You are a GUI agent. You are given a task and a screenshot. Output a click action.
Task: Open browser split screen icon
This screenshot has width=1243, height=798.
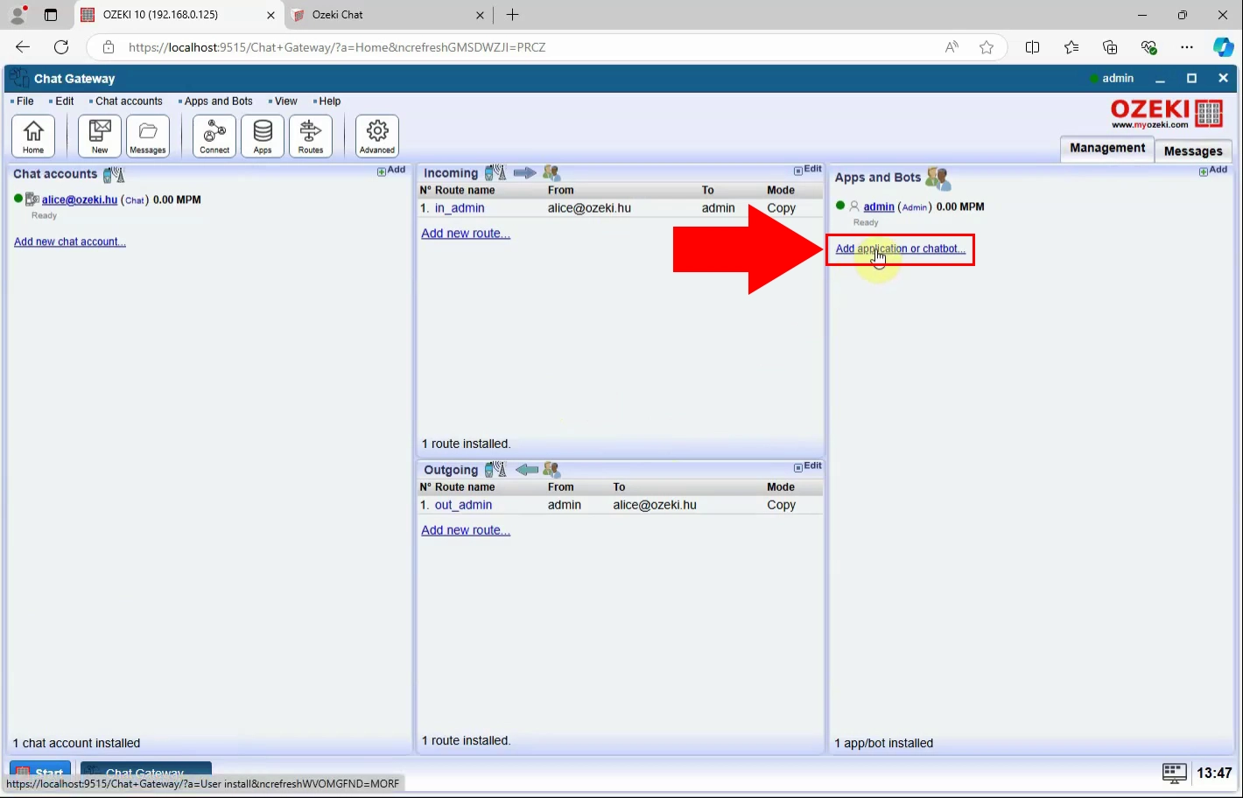pos(1033,47)
